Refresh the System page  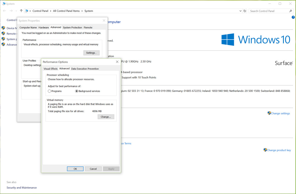pos(245,11)
